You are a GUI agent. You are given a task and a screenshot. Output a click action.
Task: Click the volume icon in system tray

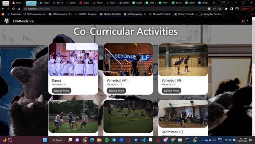[x=230, y=140]
